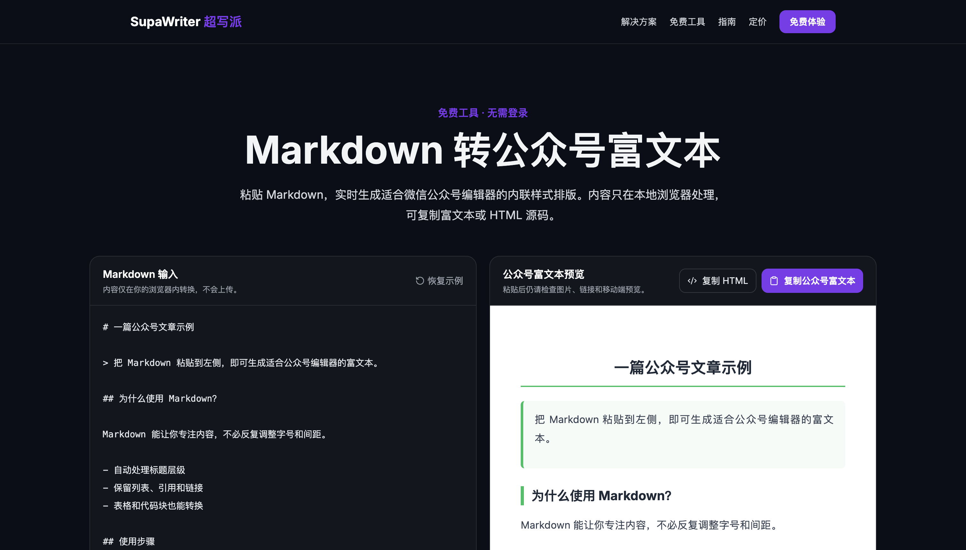966x550 pixels.
Task: Click the green blockquote in the preview
Action: [683, 435]
